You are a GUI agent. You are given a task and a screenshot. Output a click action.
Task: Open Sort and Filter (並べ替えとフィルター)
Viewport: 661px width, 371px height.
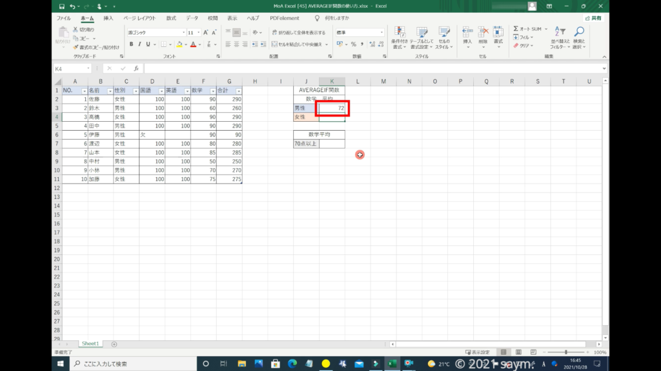pos(558,38)
